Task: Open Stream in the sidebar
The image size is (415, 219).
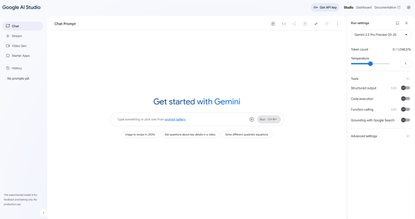Action: point(23,36)
